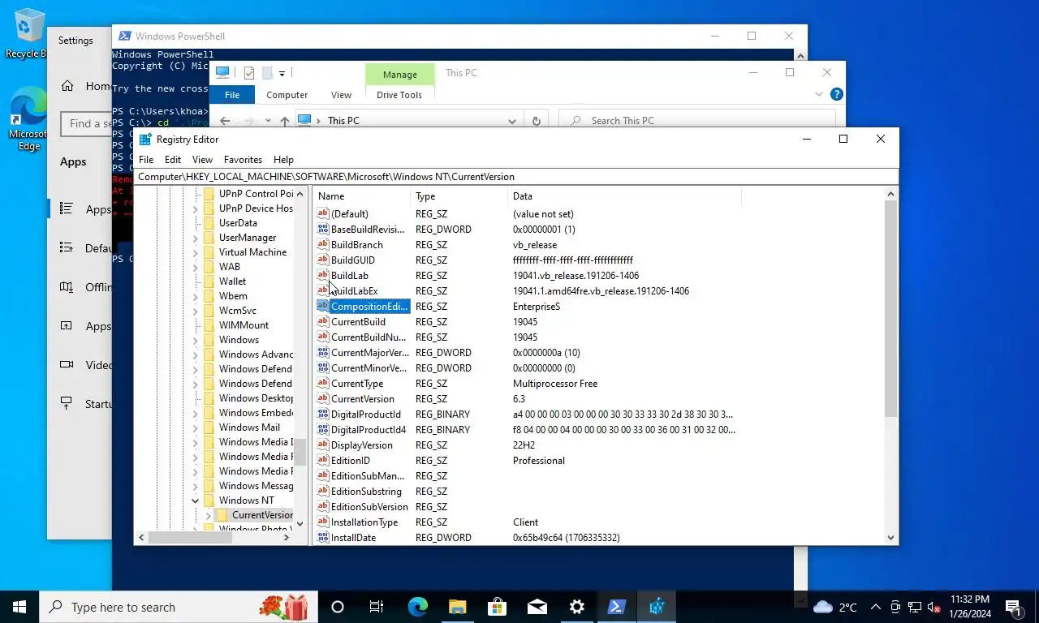This screenshot has width=1039, height=623.
Task: Open the address bar history dropdown
Action: [x=512, y=121]
